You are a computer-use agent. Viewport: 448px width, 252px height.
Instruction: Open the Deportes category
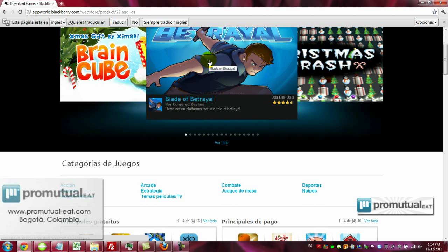coord(312,185)
